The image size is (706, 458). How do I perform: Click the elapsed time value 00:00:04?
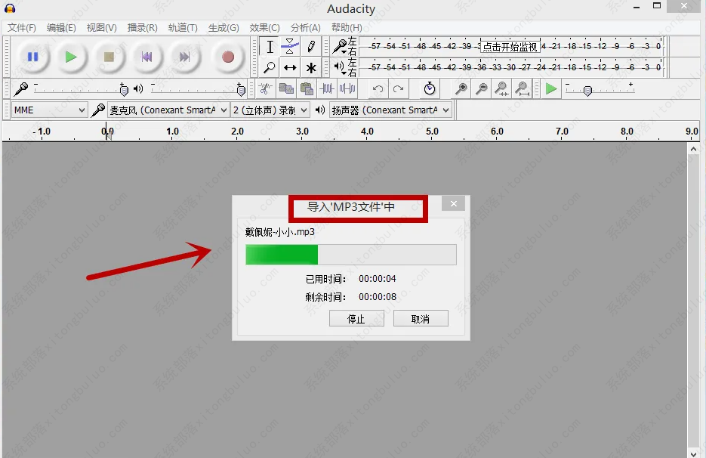tap(378, 279)
